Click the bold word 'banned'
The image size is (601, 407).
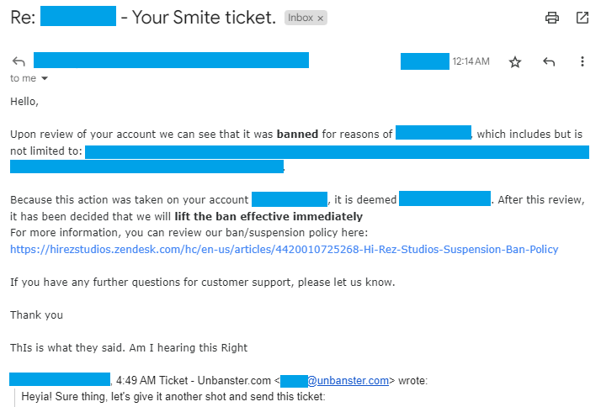(297, 135)
